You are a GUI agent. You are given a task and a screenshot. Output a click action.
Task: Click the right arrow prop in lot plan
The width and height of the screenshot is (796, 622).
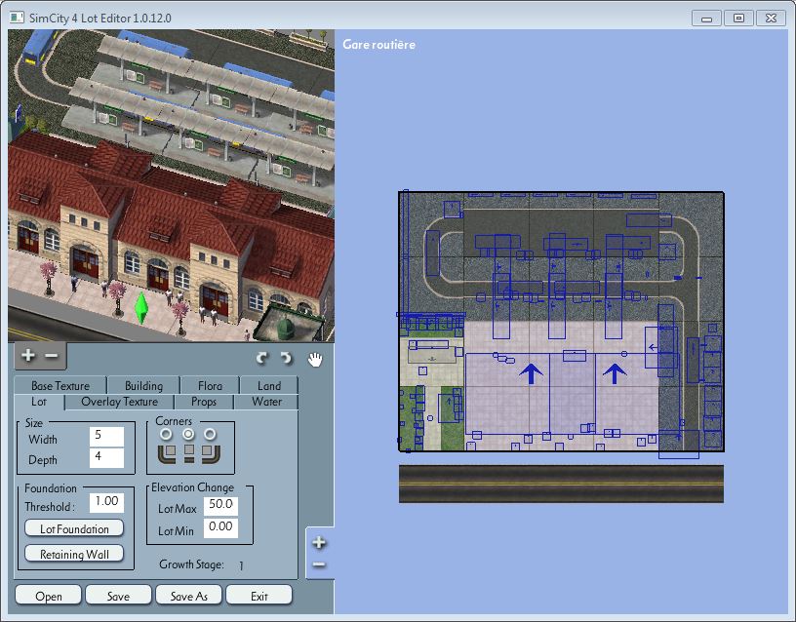pos(615,373)
